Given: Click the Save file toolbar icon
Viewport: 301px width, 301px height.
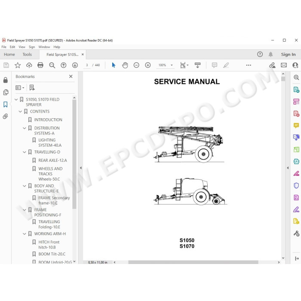Looking at the screenshot, I should [6, 65].
